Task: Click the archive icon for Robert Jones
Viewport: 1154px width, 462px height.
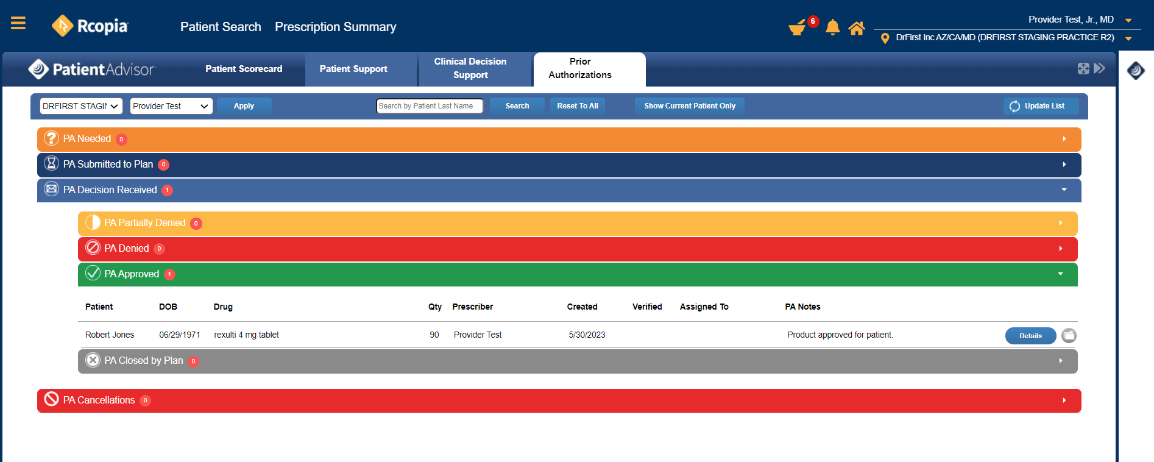Action: point(1069,335)
